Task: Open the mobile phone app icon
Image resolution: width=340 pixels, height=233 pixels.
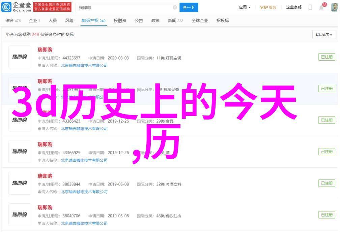Action: (x=310, y=7)
